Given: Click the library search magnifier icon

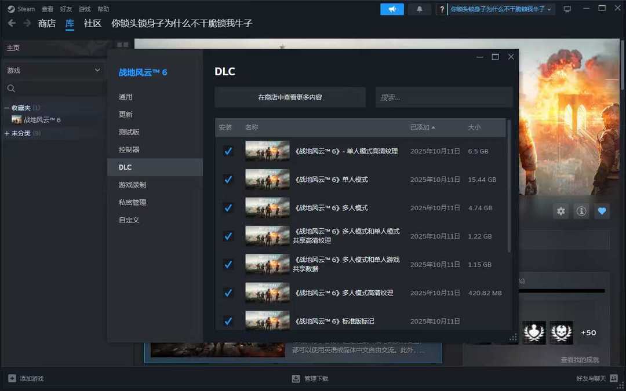Looking at the screenshot, I should coord(11,89).
